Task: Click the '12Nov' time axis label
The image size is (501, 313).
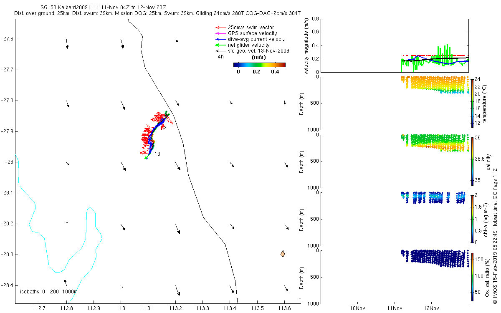Action: point(431,308)
